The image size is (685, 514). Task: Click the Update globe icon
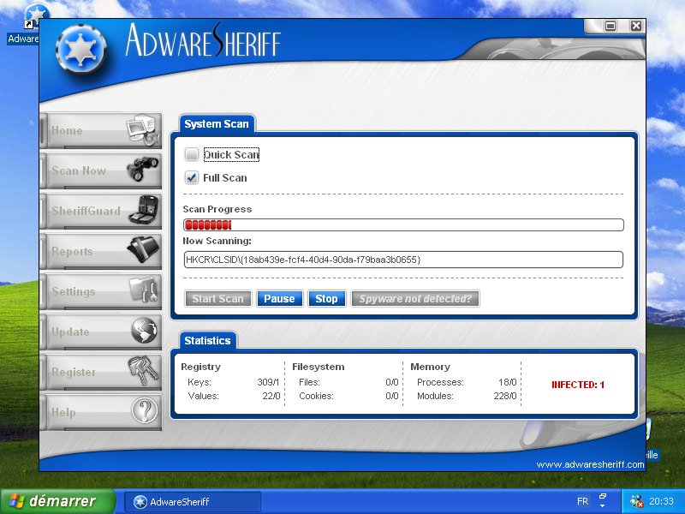[144, 330]
